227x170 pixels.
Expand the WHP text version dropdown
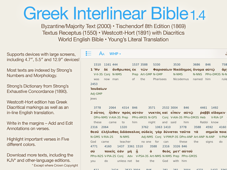point(115,54)
